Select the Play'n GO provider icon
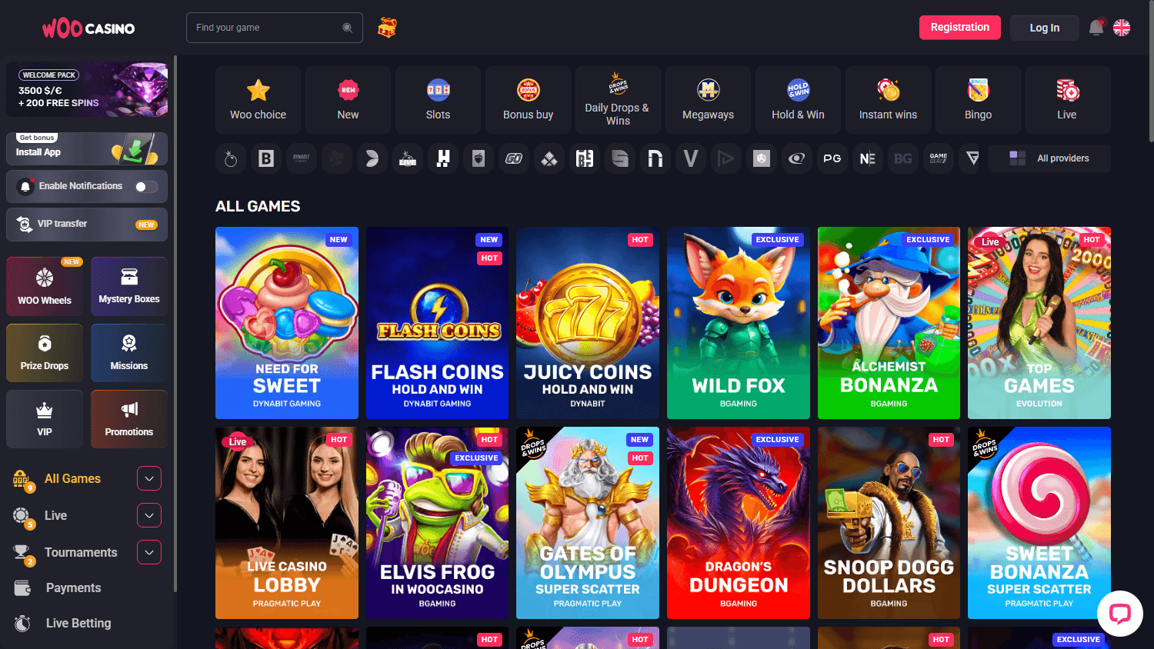The width and height of the screenshot is (1154, 649). [x=514, y=158]
